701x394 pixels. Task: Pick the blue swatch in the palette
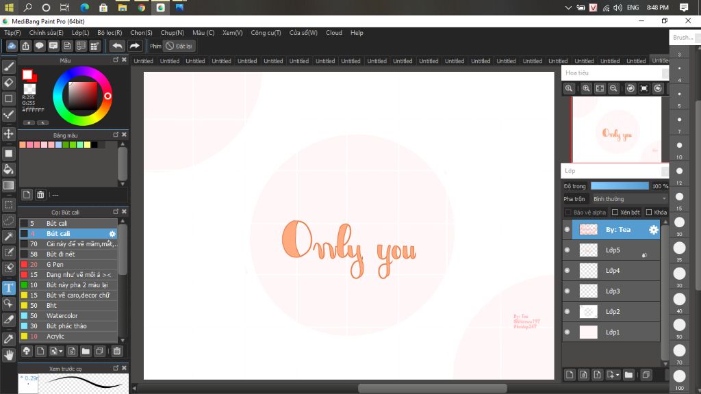tap(59, 145)
